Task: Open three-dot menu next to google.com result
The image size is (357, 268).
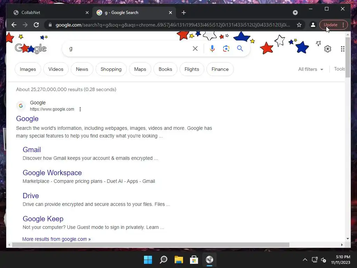Action: click(80, 109)
